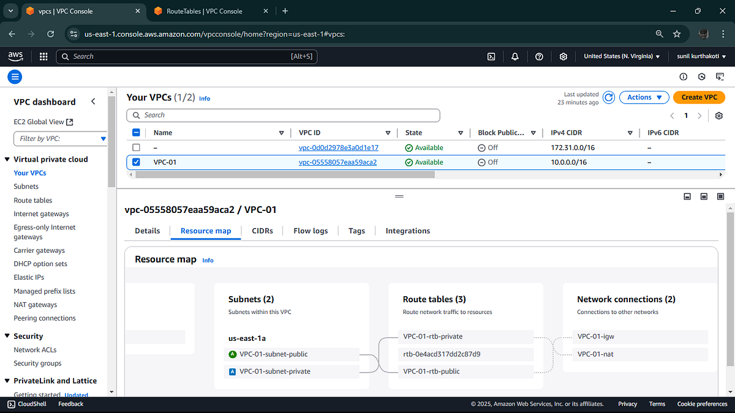Open the header settings gear
This screenshot has height=413, width=735.
[x=563, y=56]
